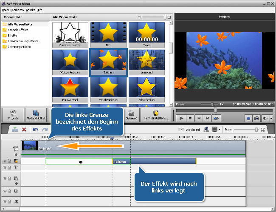Open the Medienbibliothek panel

click(36, 115)
